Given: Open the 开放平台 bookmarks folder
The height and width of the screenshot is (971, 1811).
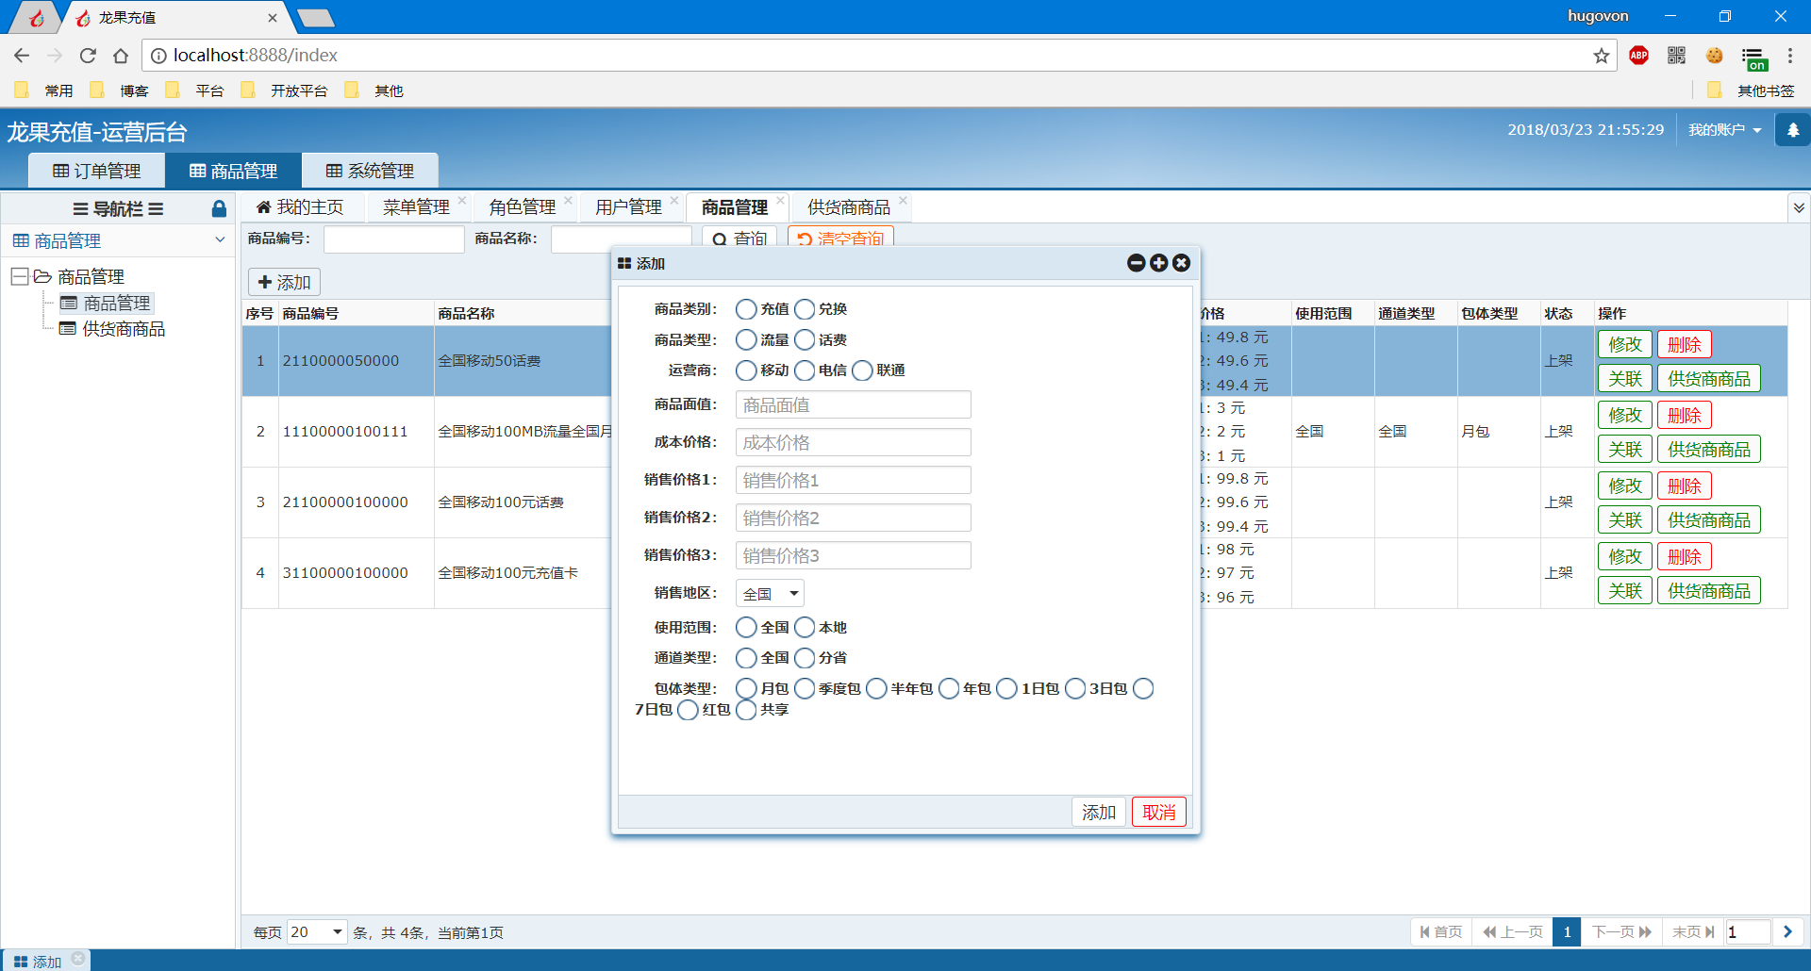Looking at the screenshot, I should pyautogui.click(x=284, y=91).
